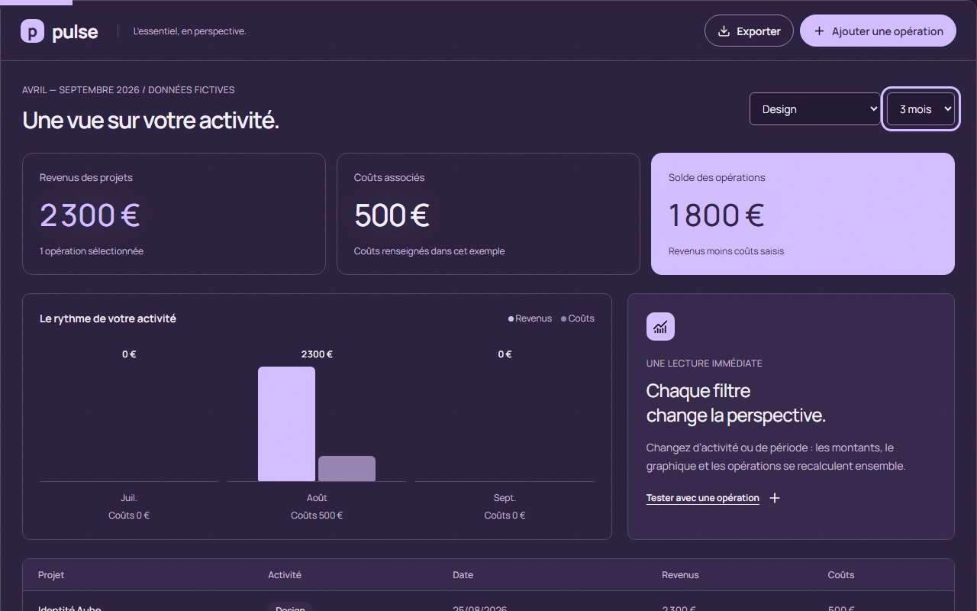This screenshot has height=611, width=977.
Task: Click '1 opération sélectionnée' text
Action: tap(92, 251)
